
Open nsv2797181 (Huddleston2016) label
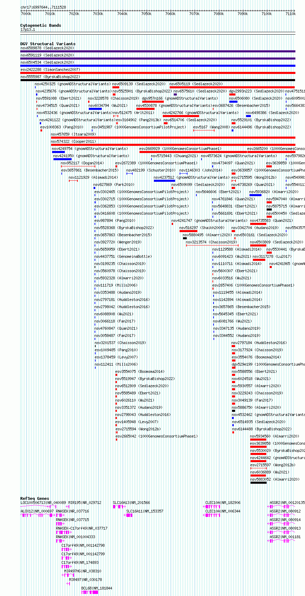pos(122,300)
